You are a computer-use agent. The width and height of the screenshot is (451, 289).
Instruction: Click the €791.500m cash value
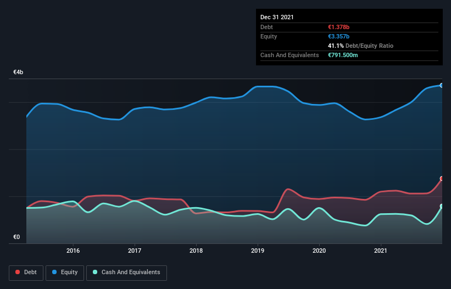click(343, 55)
